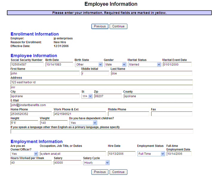Expand the Gender dropdown
The height and width of the screenshot is (185, 224).
pos(115,64)
